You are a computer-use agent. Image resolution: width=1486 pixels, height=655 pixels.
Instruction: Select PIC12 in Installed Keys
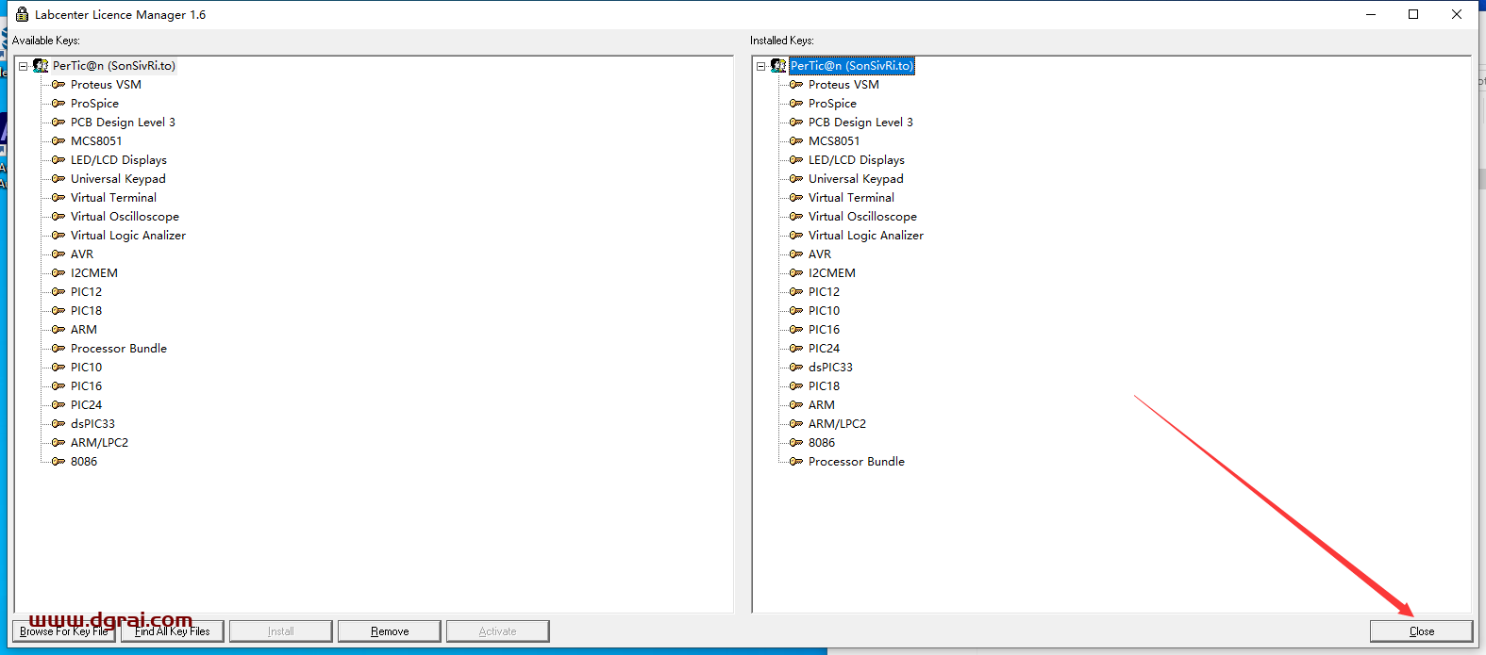824,292
